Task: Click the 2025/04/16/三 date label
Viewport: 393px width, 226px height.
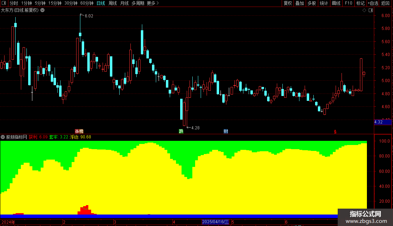Action: pyautogui.click(x=216, y=222)
